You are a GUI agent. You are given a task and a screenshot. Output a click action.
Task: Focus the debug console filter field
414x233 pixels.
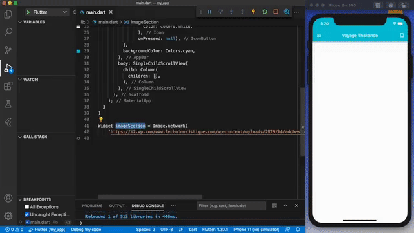[x=231, y=206]
